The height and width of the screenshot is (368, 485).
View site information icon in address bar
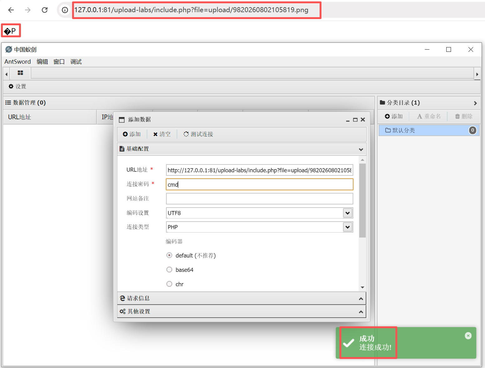point(65,10)
